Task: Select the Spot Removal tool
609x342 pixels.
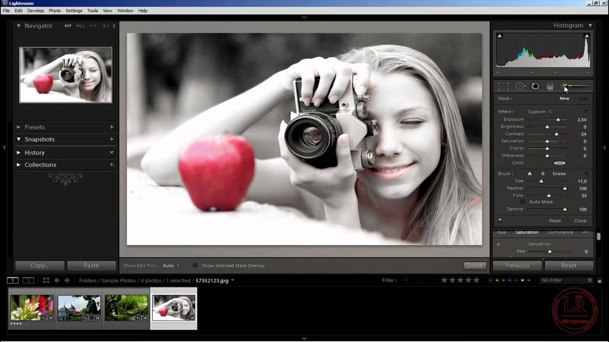Action: click(520, 86)
